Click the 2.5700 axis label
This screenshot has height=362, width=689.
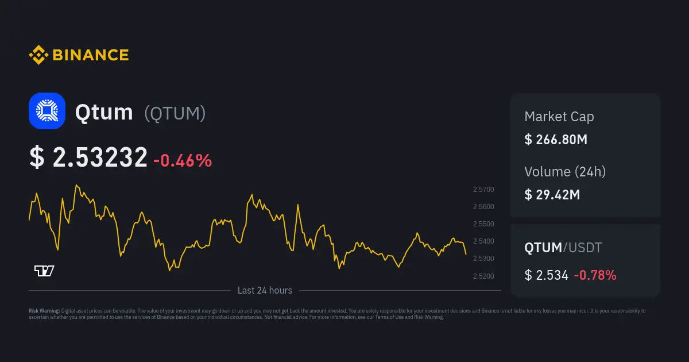483,190
